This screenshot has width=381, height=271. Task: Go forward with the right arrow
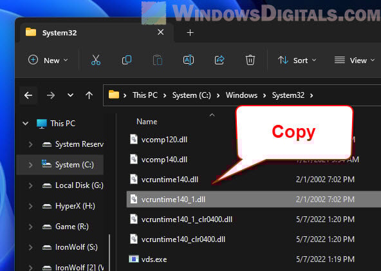click(x=51, y=95)
